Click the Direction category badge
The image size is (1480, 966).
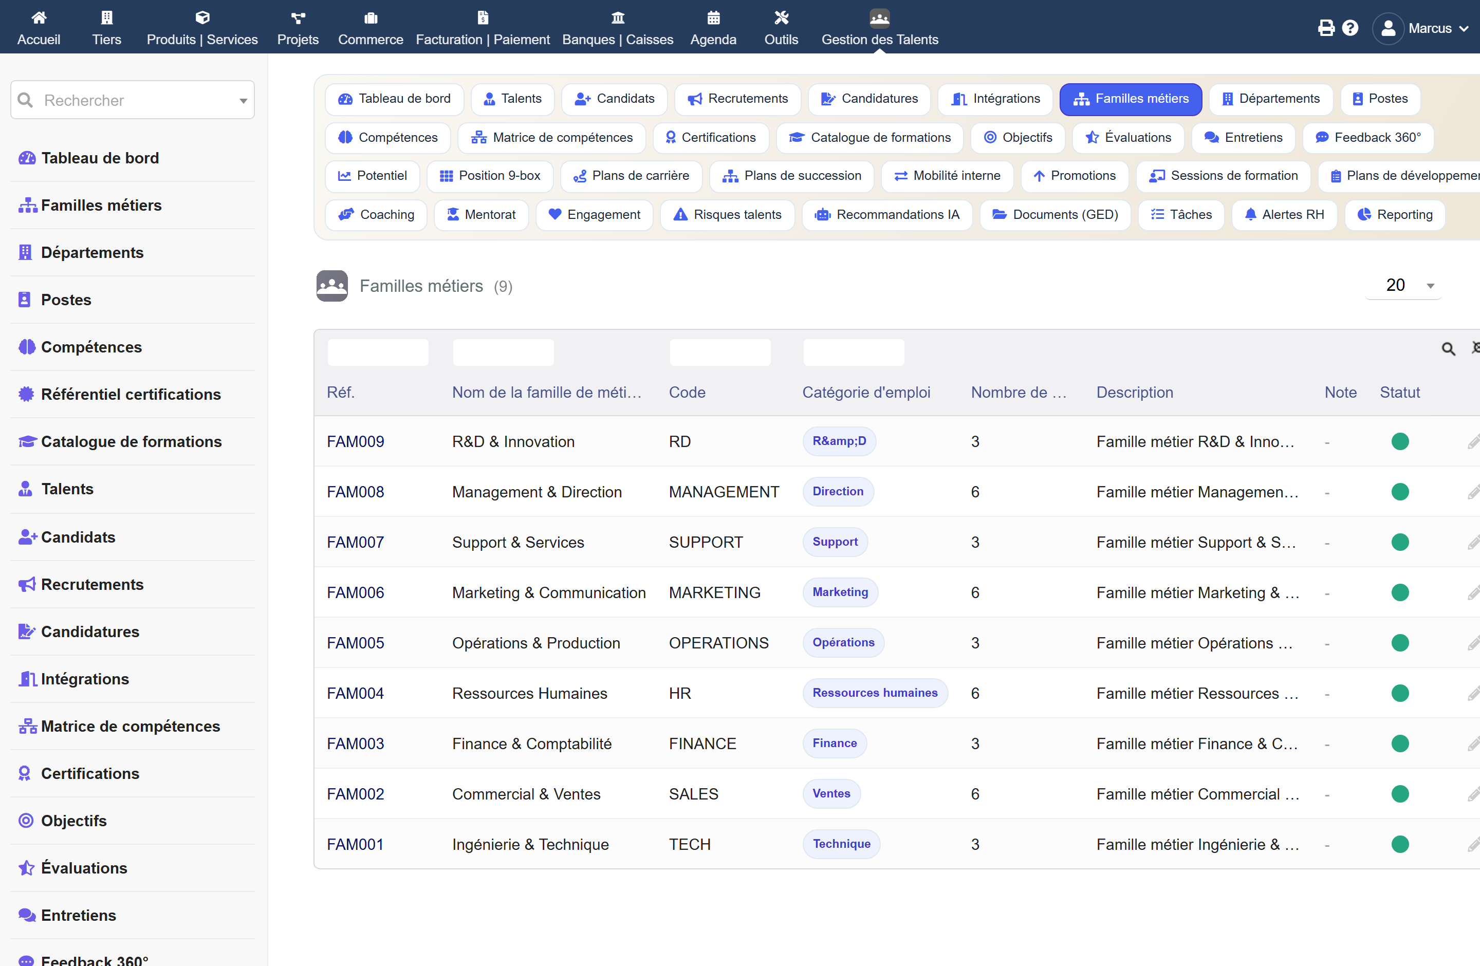838,492
